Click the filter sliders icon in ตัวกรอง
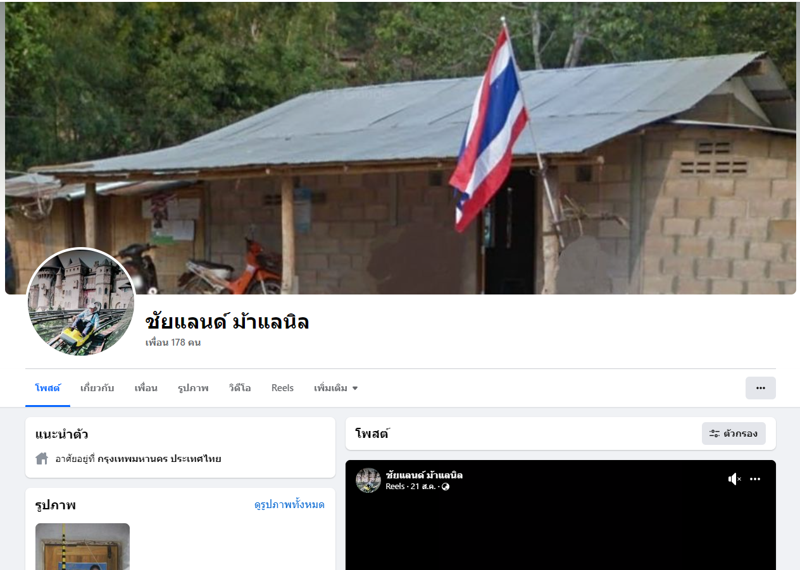The height and width of the screenshot is (570, 800). 715,434
